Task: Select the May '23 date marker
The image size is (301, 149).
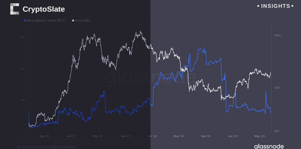Action: (x=260, y=136)
